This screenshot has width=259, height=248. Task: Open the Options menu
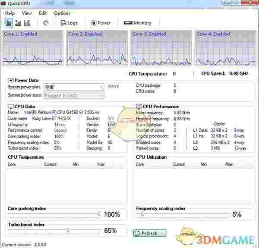(x=62, y=13)
